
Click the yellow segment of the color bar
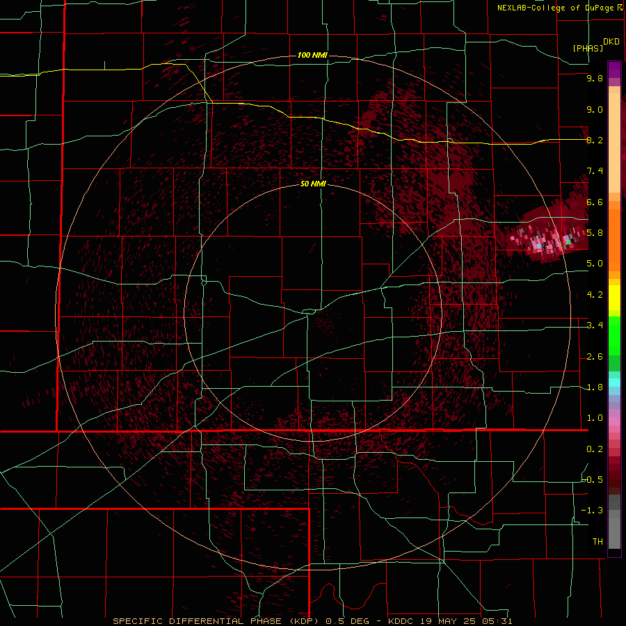(x=614, y=298)
